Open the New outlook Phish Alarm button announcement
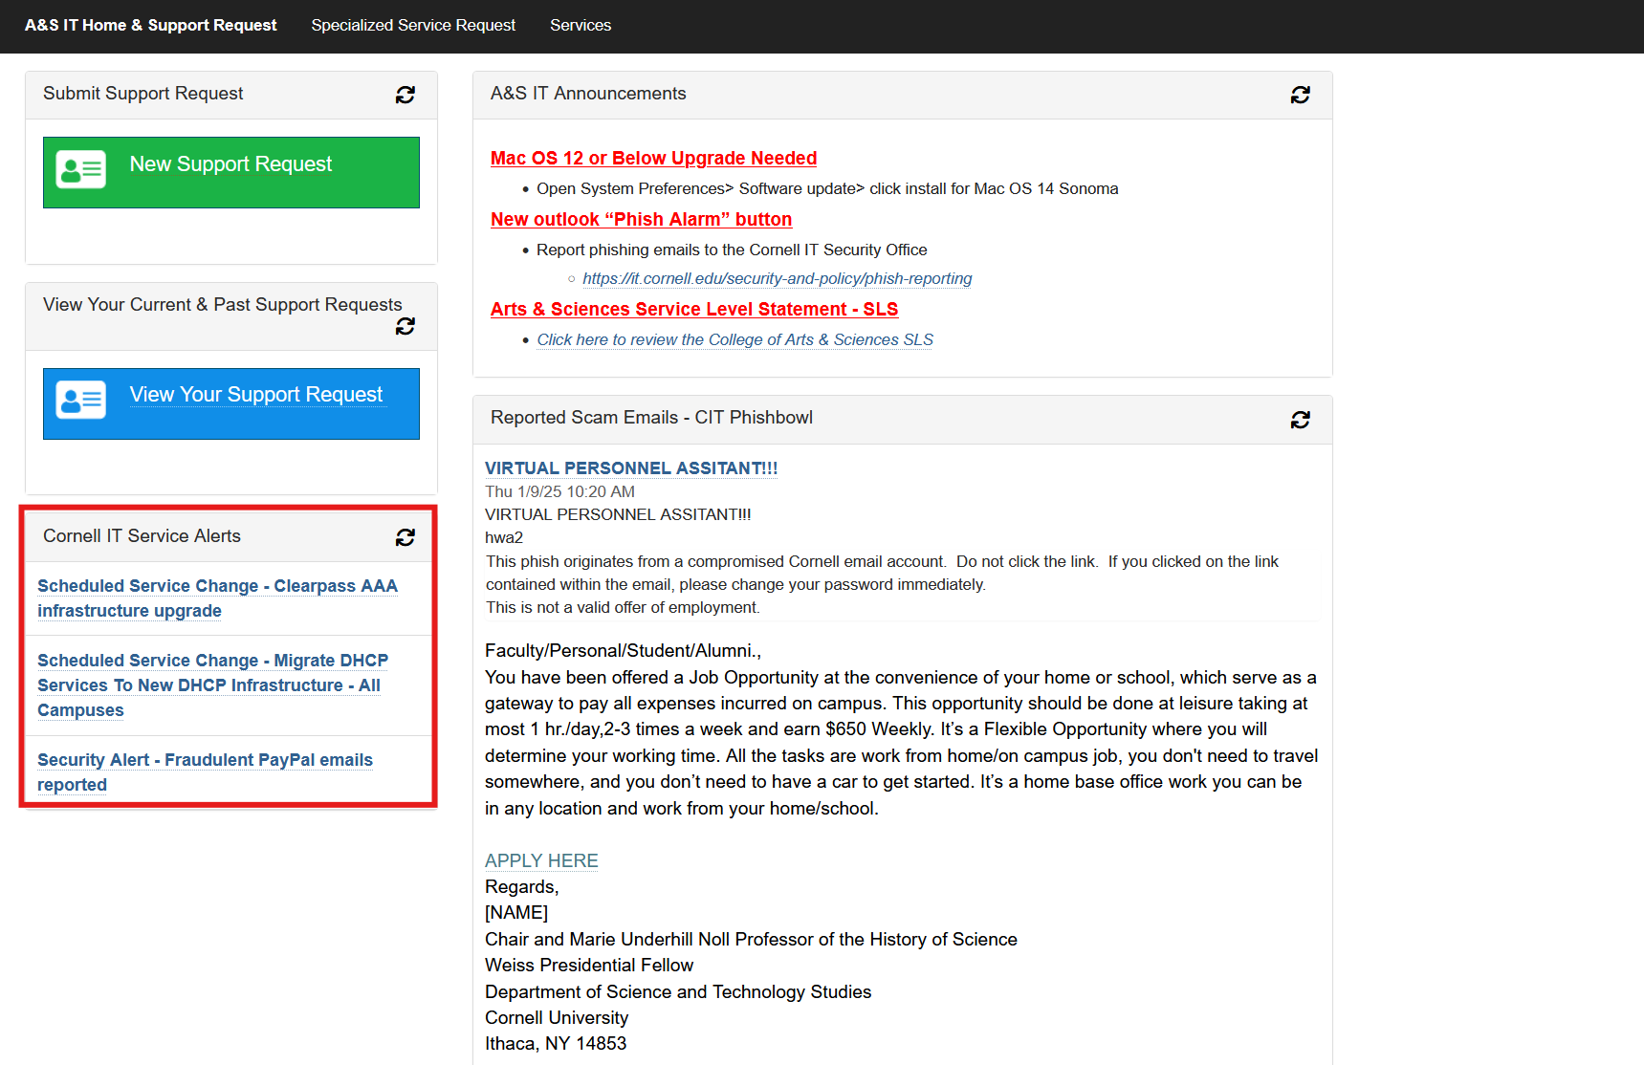Screen dimensions: 1644x1065 (641, 220)
